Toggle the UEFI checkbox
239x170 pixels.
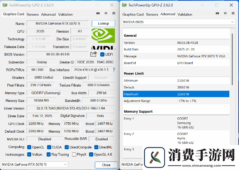102,54
